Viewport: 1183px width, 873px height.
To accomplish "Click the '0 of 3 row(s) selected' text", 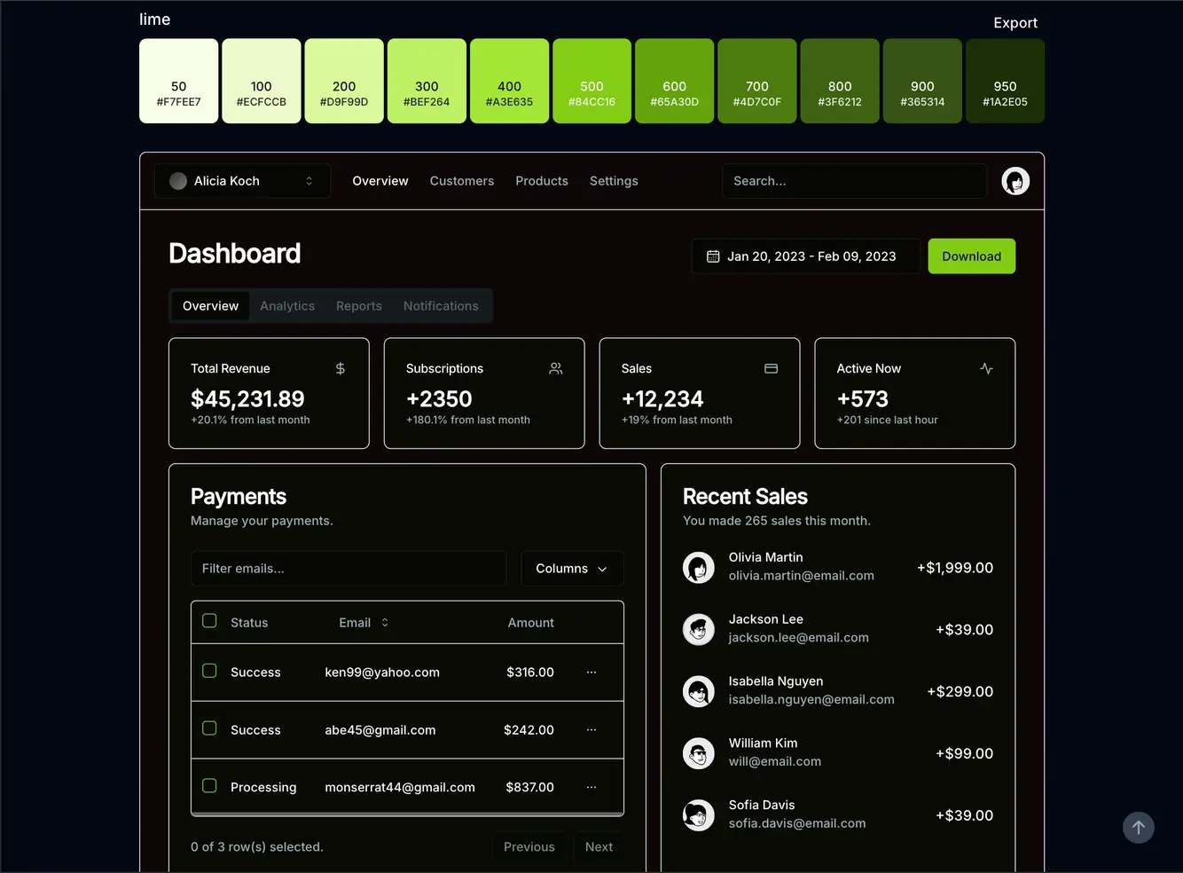I will [x=257, y=847].
